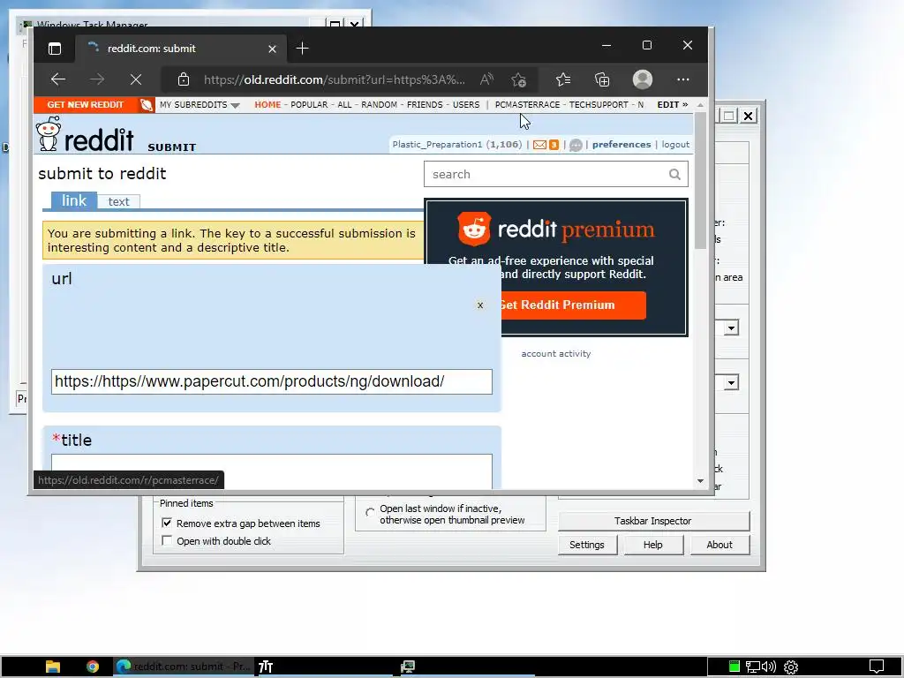Open Plastic_Preparation1 user profile link
904x678 pixels.
click(x=437, y=145)
